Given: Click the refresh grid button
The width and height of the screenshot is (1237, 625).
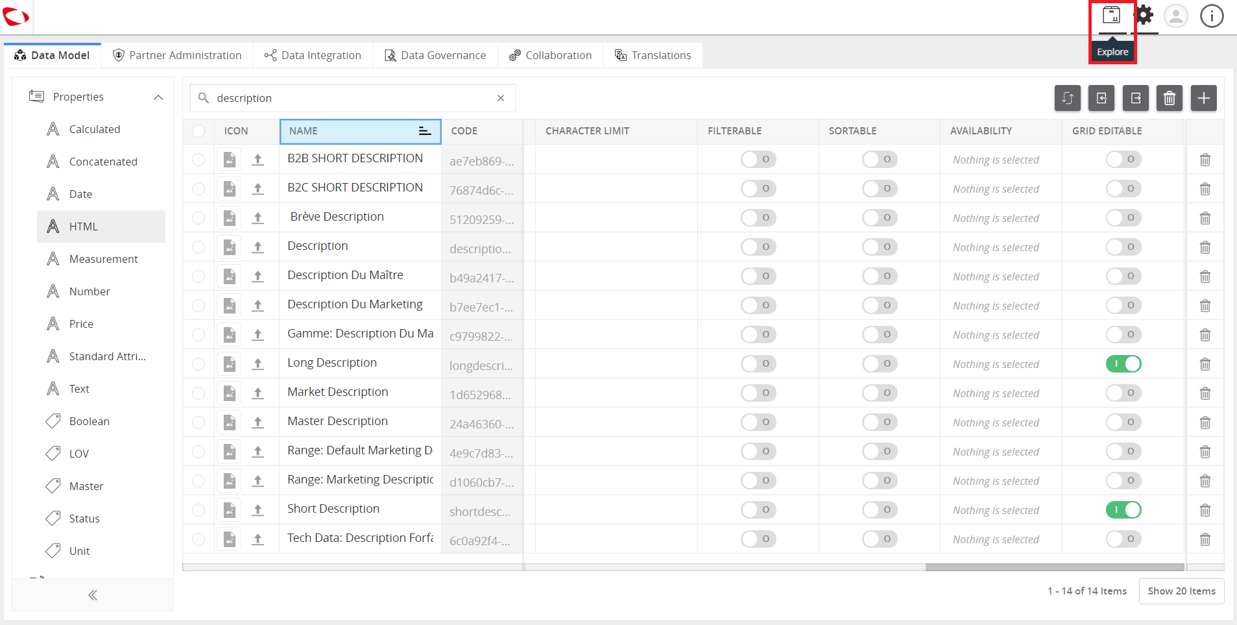Looking at the screenshot, I should (1068, 98).
